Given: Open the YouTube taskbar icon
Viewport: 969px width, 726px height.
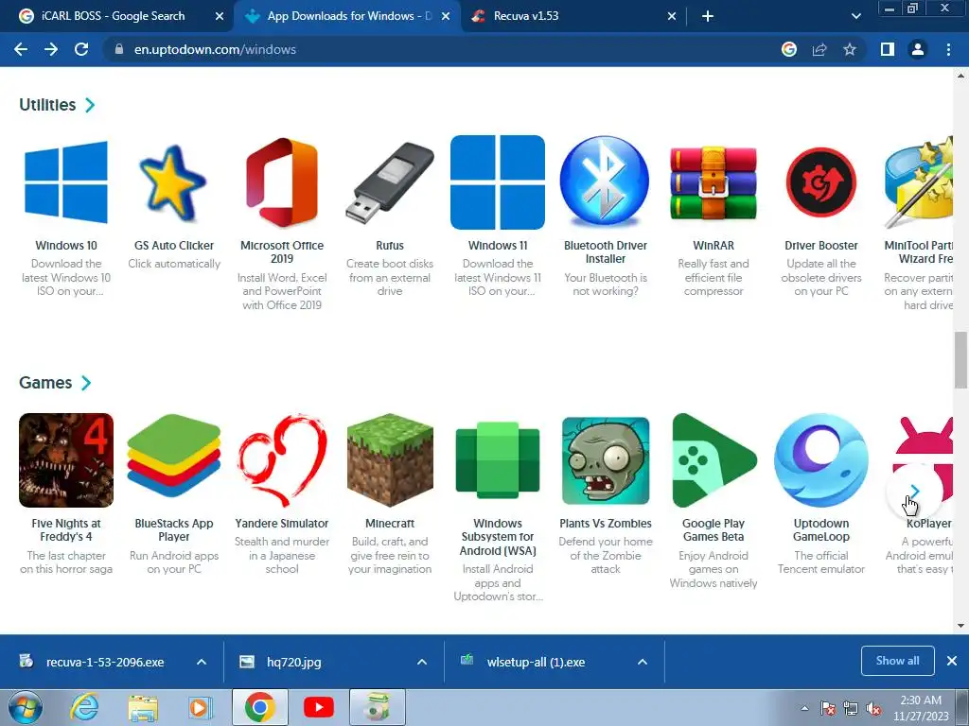Looking at the screenshot, I should (x=319, y=707).
